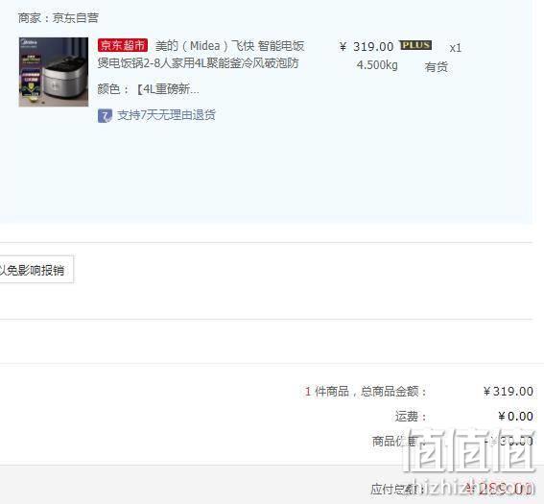Click the 应付总额 payable total label
The height and width of the screenshot is (504, 544).
(x=397, y=489)
